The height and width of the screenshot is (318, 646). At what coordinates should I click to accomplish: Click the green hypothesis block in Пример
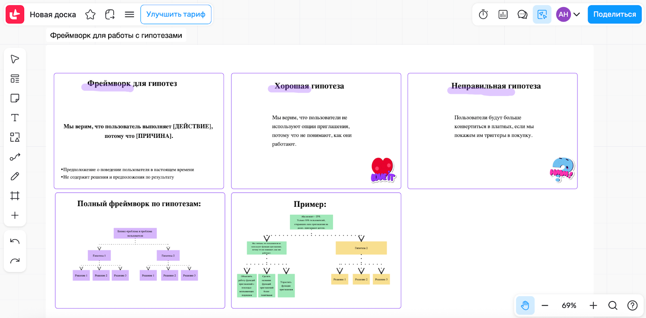[266, 248]
